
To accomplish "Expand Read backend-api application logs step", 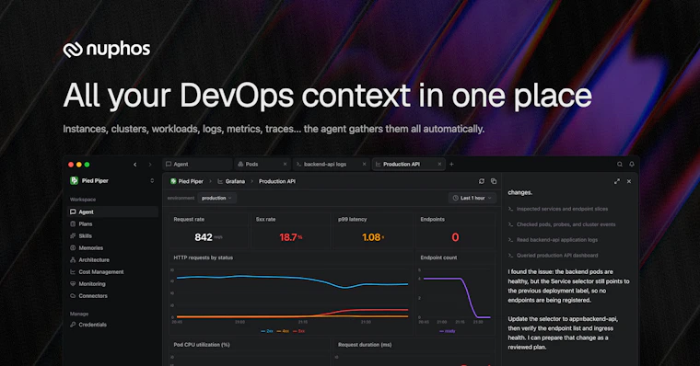I will coord(553,240).
